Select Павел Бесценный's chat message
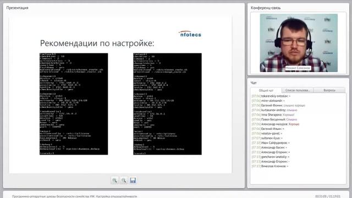The image size is (352, 198). (x=274, y=119)
